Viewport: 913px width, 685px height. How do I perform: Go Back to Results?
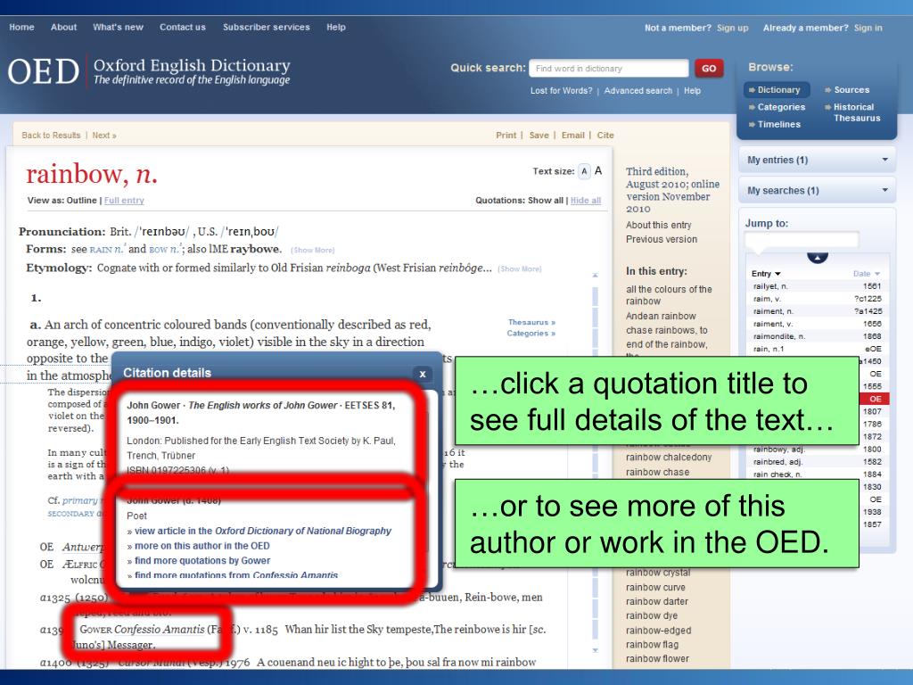click(51, 136)
